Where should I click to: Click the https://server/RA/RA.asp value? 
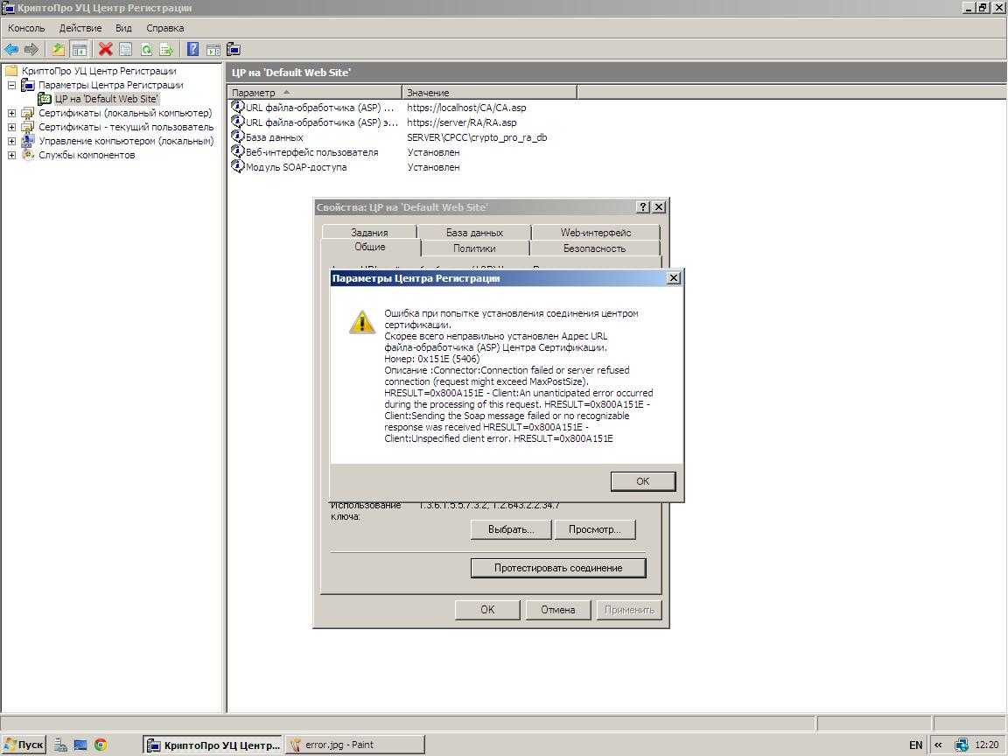pos(462,122)
